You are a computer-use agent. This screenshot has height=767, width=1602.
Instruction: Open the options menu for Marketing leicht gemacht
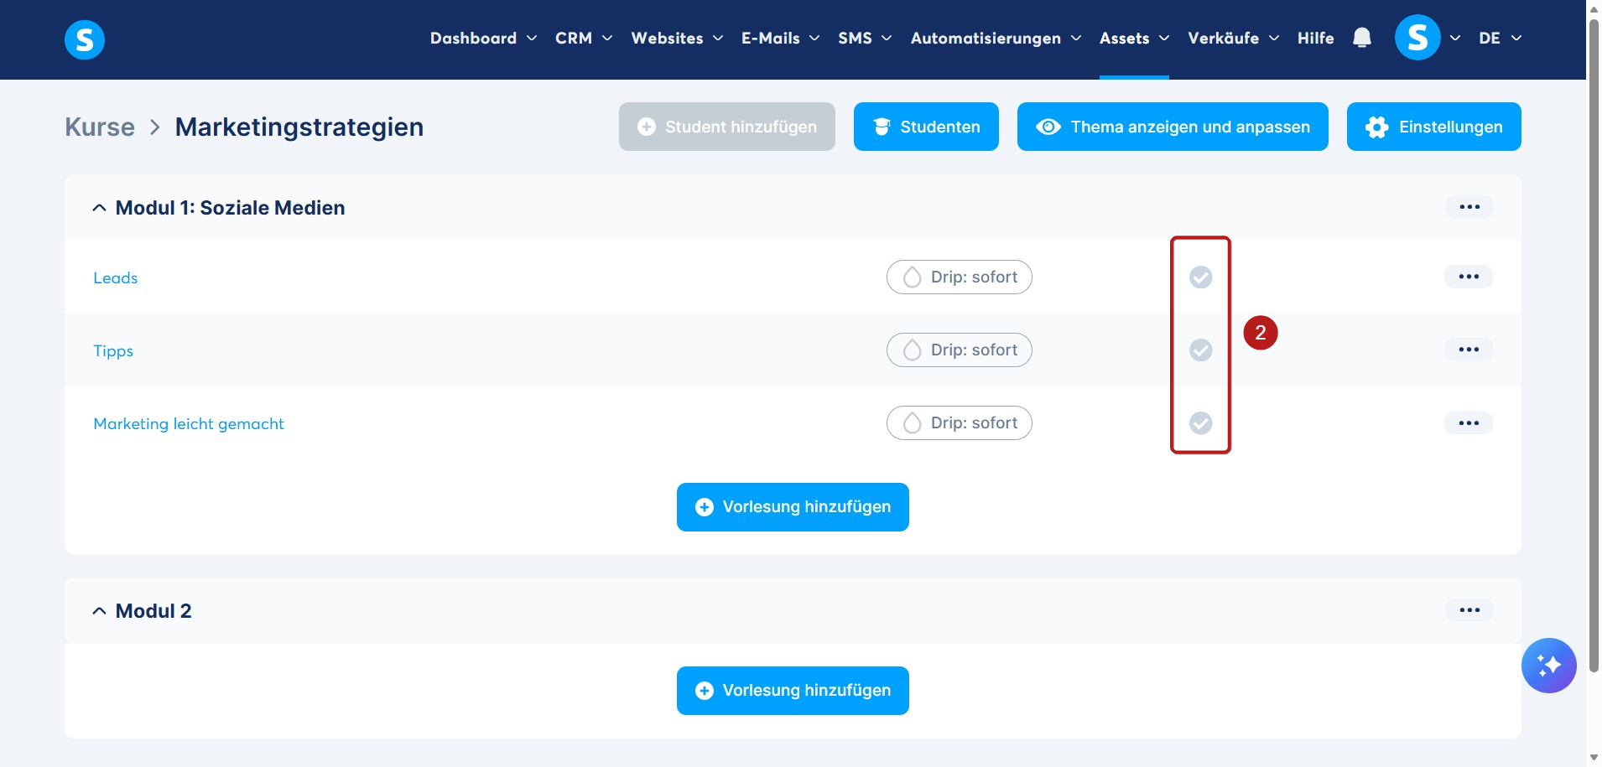pyautogui.click(x=1469, y=423)
